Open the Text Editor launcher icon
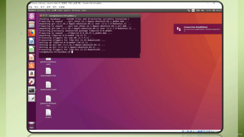The height and width of the screenshot is (137, 244). point(32,98)
